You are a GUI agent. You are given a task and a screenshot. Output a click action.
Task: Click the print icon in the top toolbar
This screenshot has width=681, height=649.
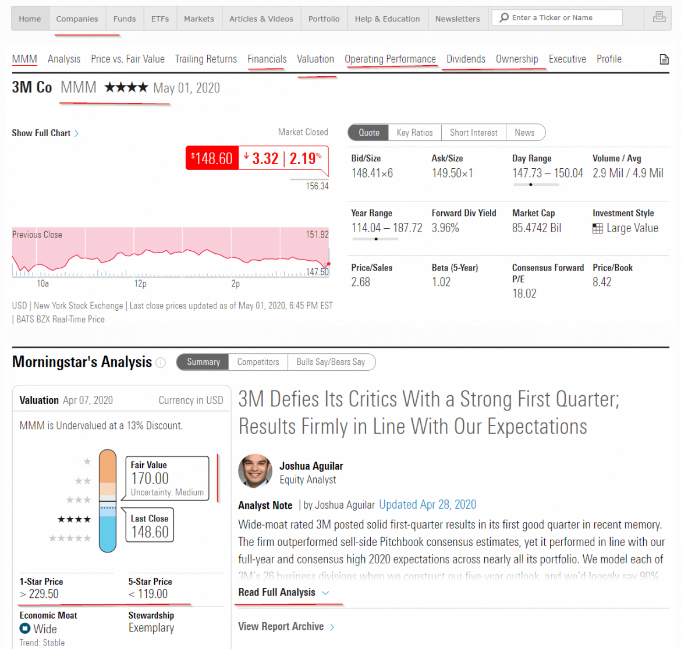coord(658,17)
